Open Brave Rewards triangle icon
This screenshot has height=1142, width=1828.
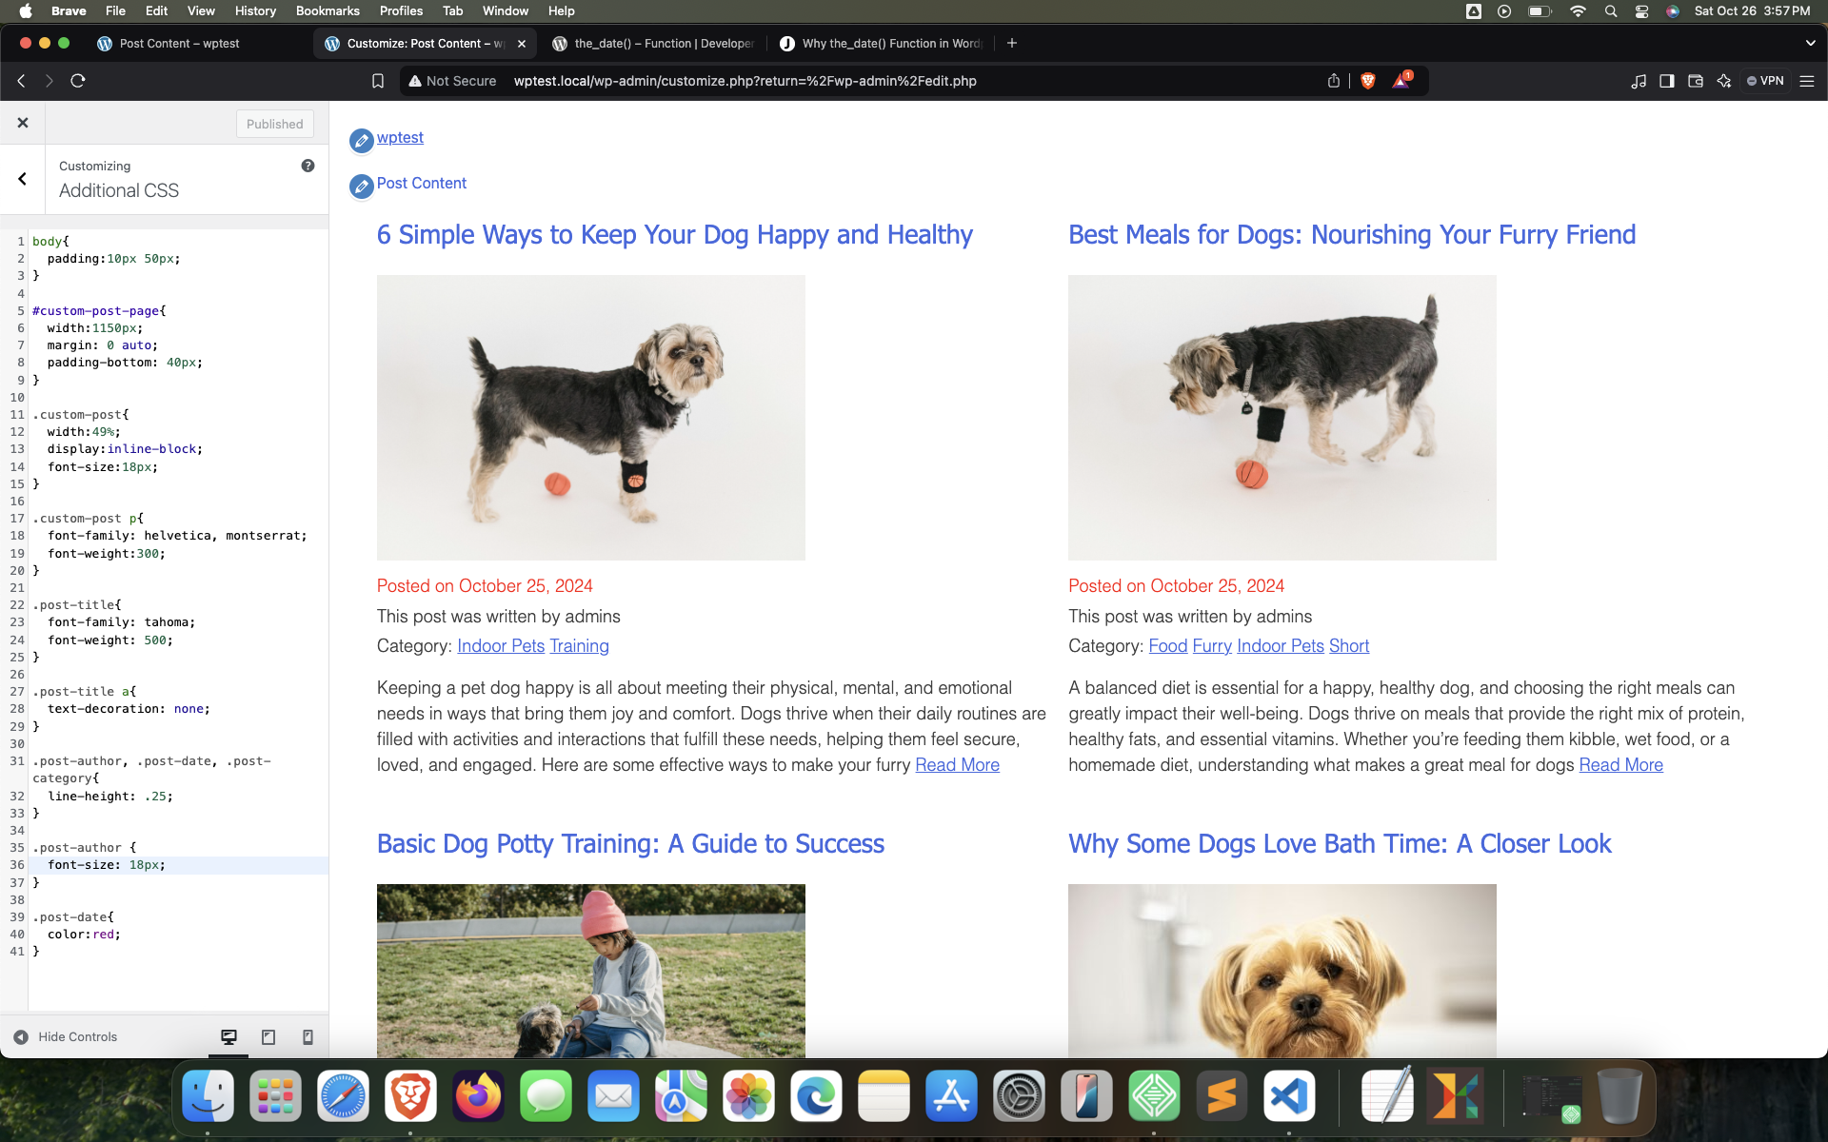coord(1401,81)
